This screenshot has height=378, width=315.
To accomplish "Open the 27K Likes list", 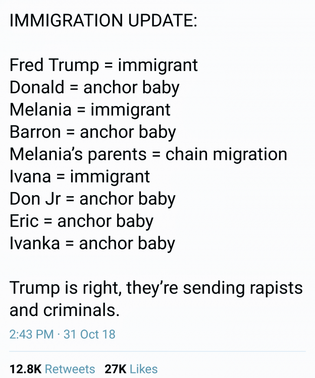I will [x=131, y=369].
